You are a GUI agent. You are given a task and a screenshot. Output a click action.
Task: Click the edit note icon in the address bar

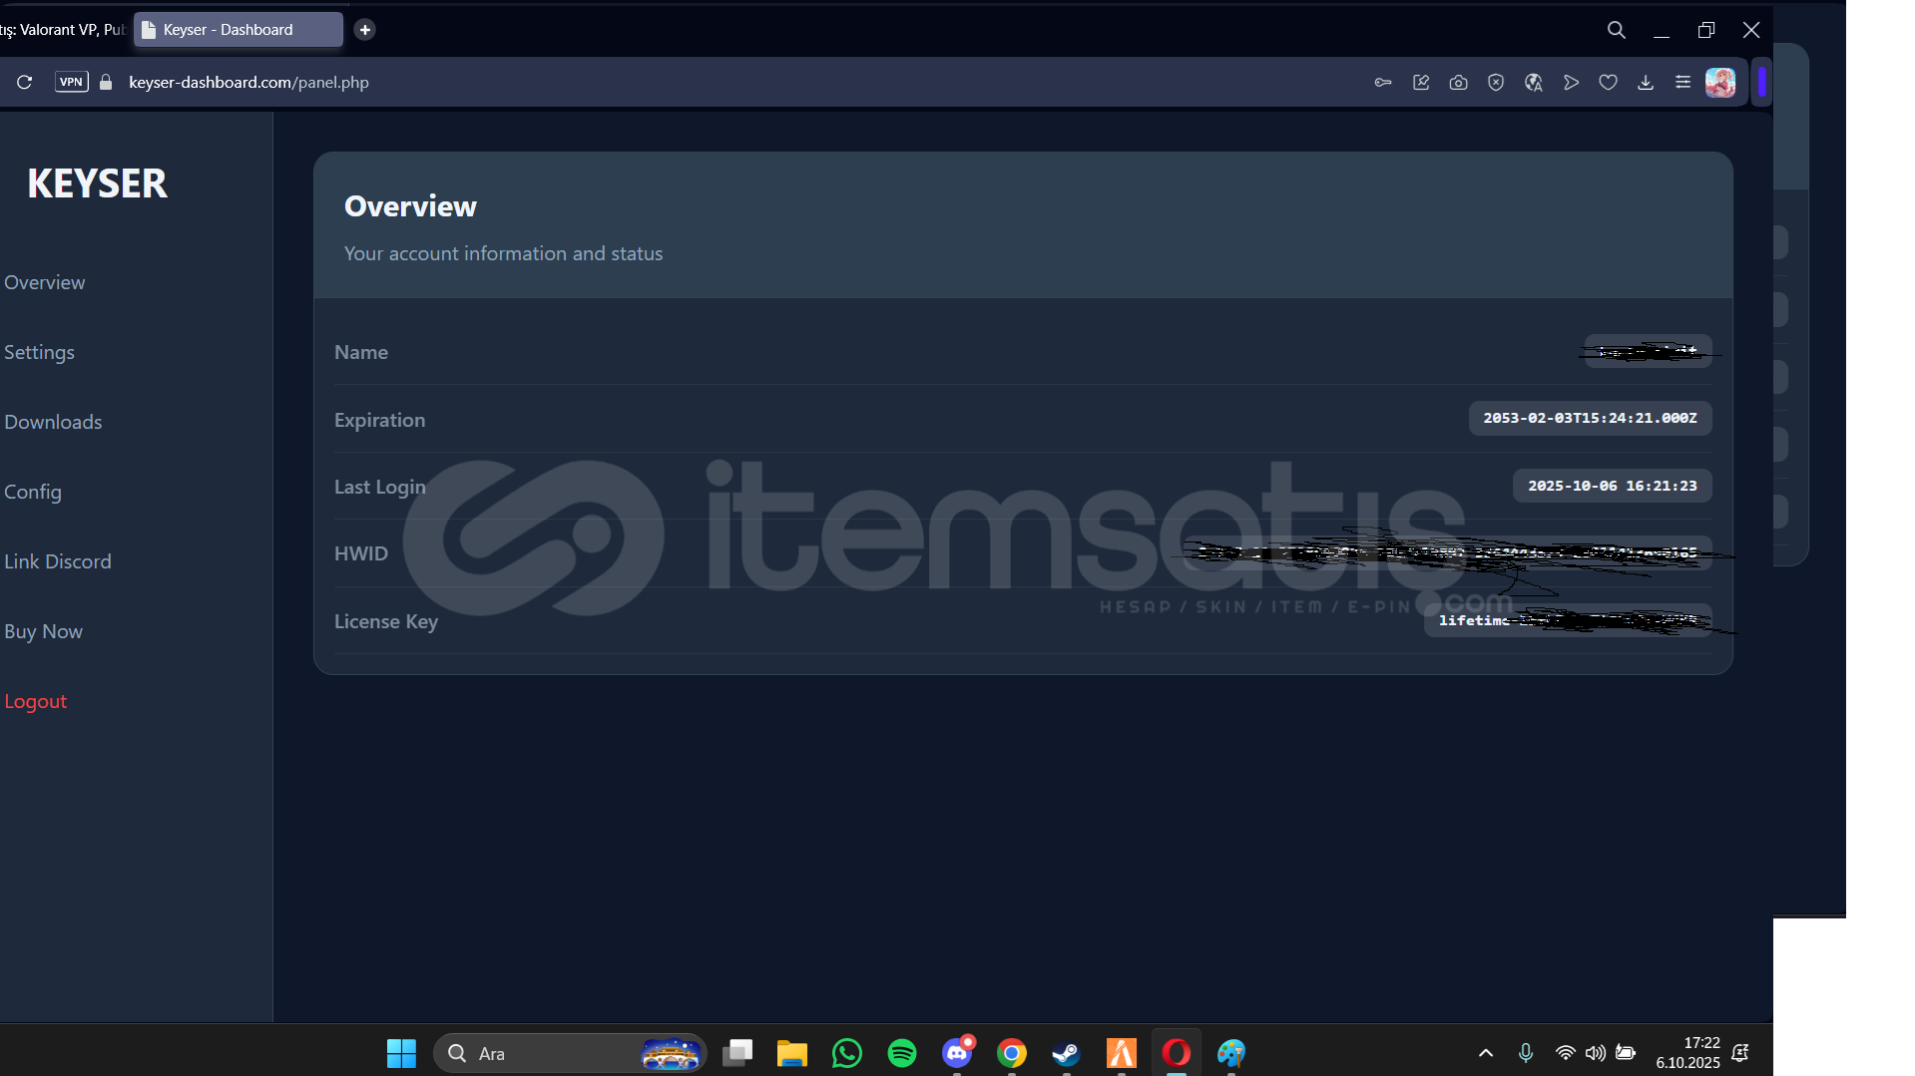click(1421, 82)
